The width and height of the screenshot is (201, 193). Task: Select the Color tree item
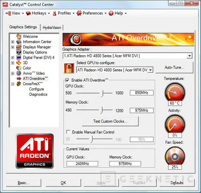click(27, 68)
